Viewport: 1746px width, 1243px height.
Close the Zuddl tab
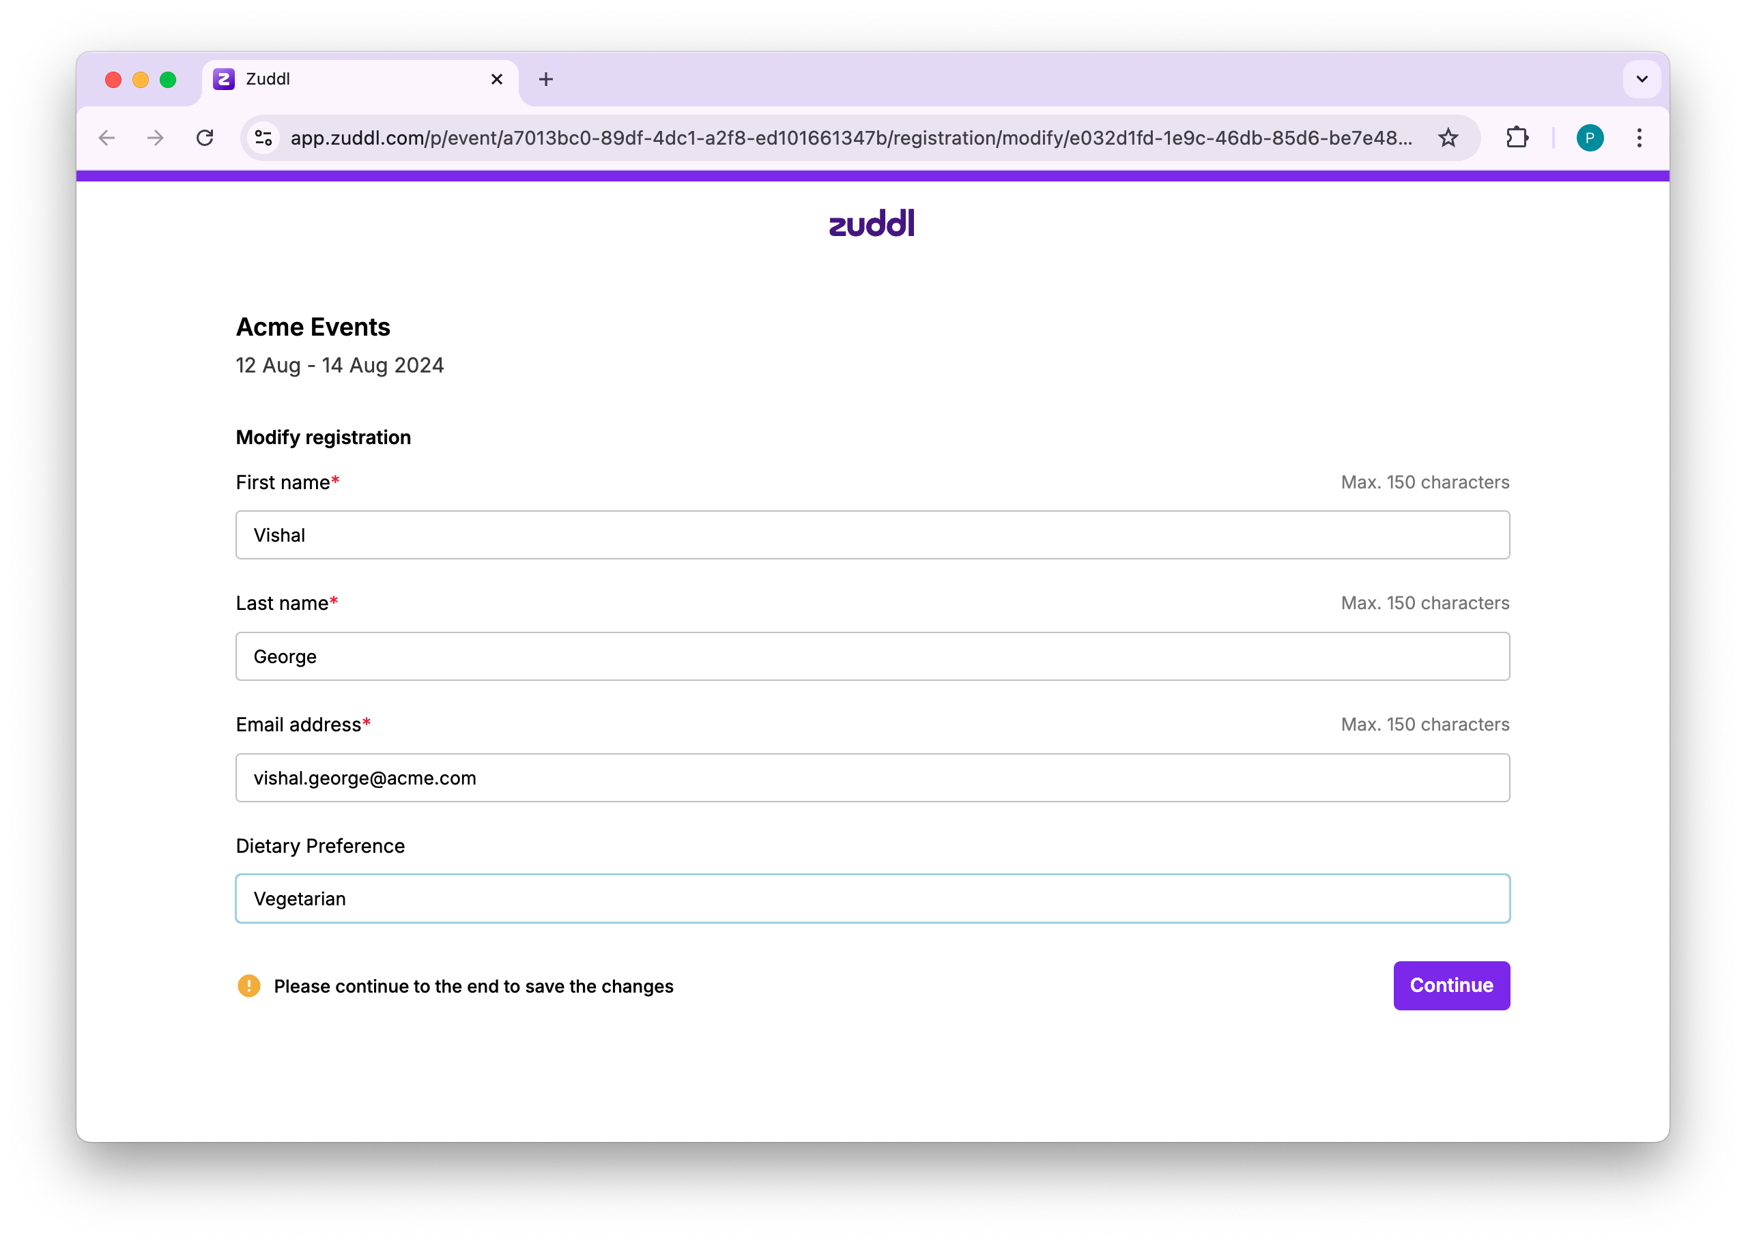coord(497,79)
